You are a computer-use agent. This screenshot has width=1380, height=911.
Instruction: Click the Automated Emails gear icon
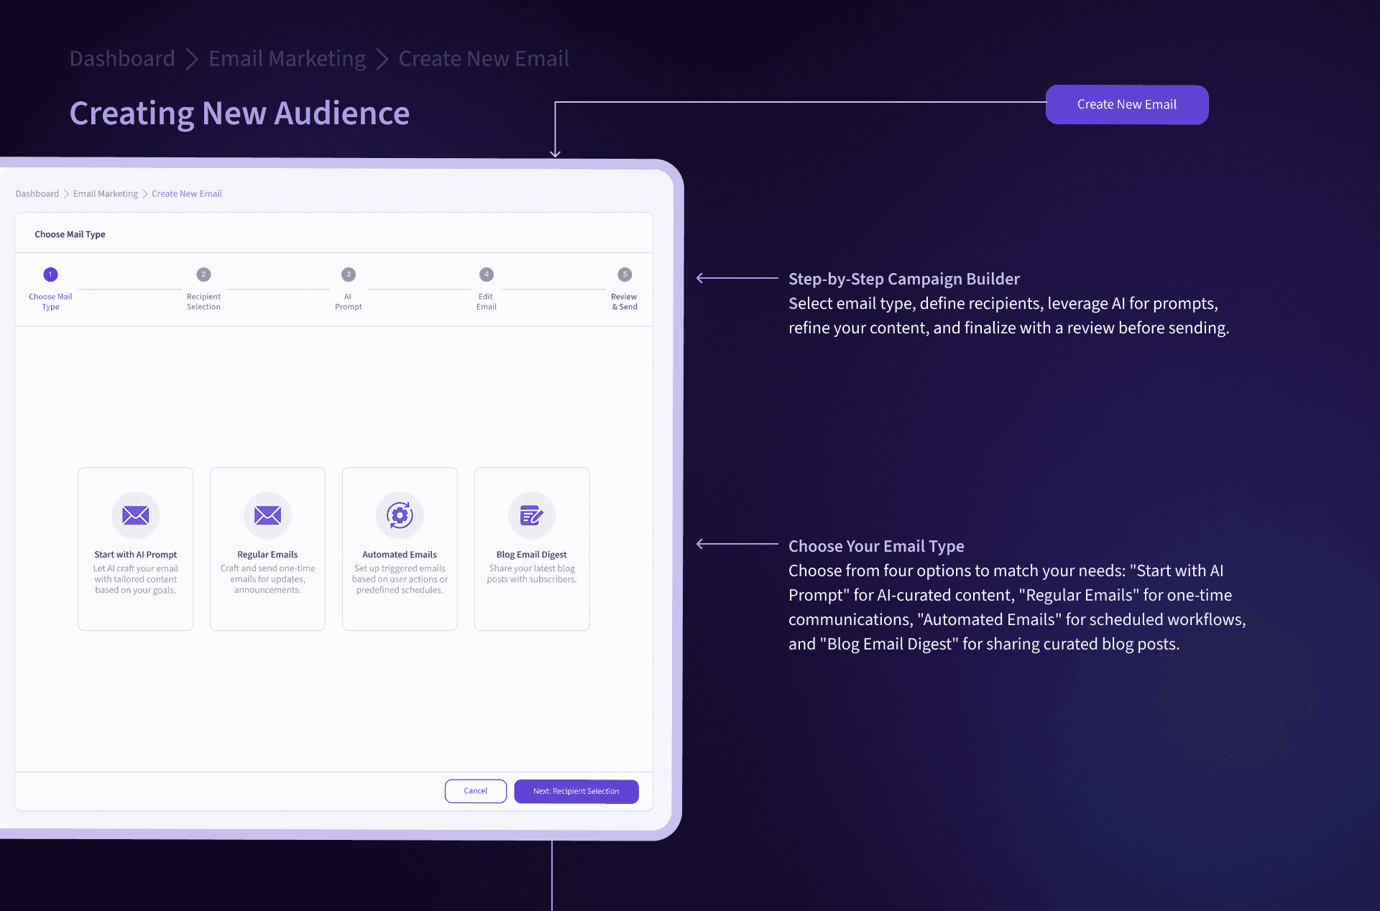tap(400, 515)
